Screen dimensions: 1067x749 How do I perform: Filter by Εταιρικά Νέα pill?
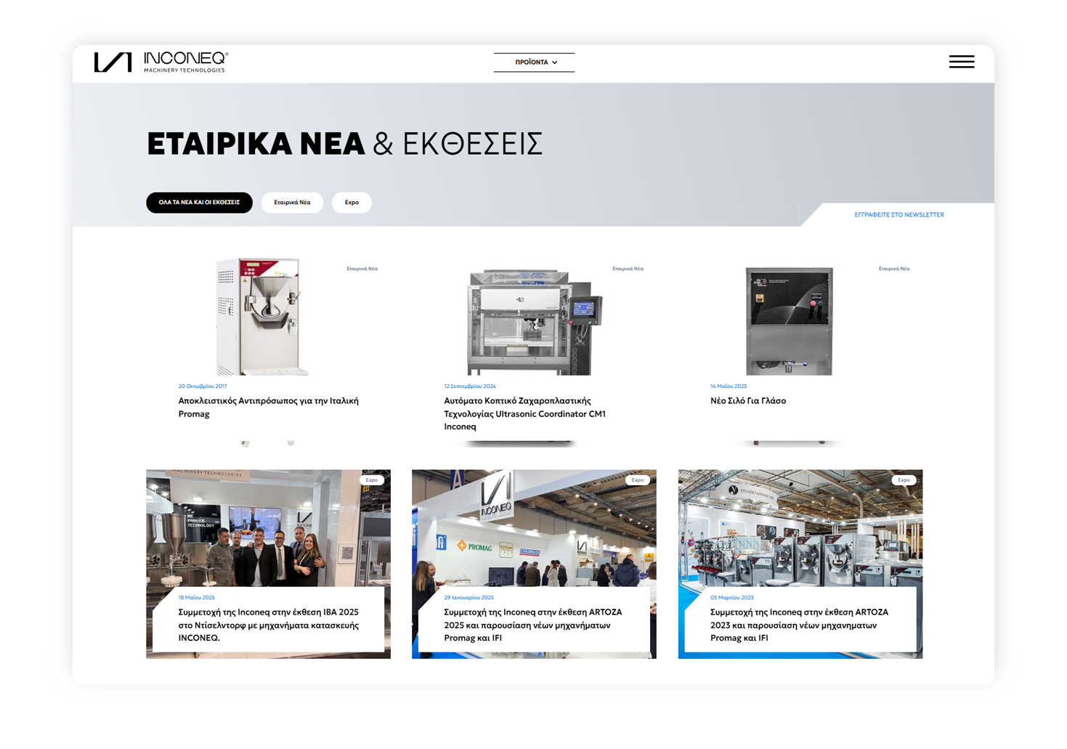pos(292,203)
